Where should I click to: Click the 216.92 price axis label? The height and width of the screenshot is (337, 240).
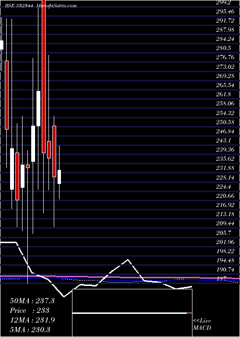pos(225,205)
